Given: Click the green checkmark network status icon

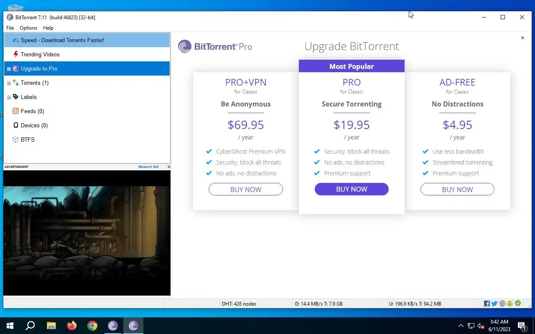Looking at the screenshot, I should coord(518,304).
